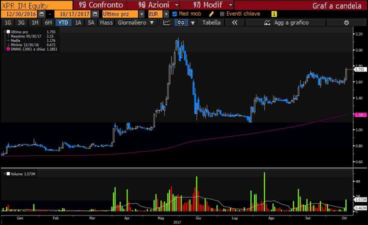The width and height of the screenshot is (368, 225).
Task: Click the Graf a candela title
Action: tap(337, 5)
